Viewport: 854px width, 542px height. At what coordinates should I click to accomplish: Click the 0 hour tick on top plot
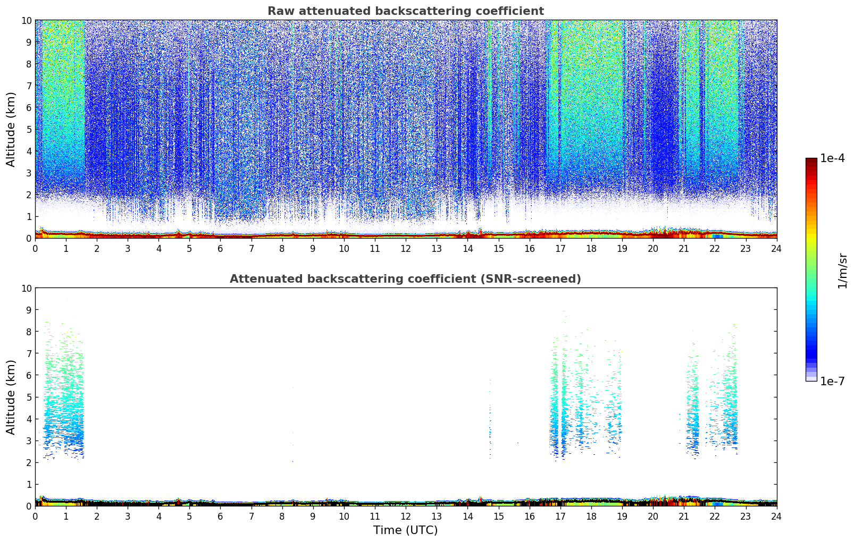coord(35,248)
